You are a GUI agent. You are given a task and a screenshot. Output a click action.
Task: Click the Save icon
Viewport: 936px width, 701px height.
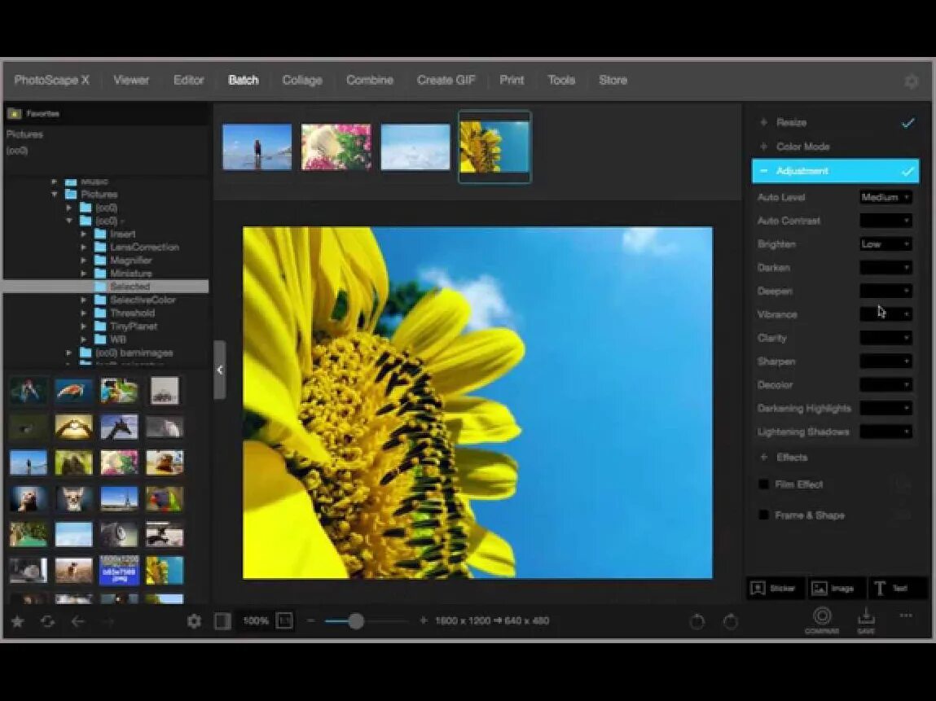(866, 620)
